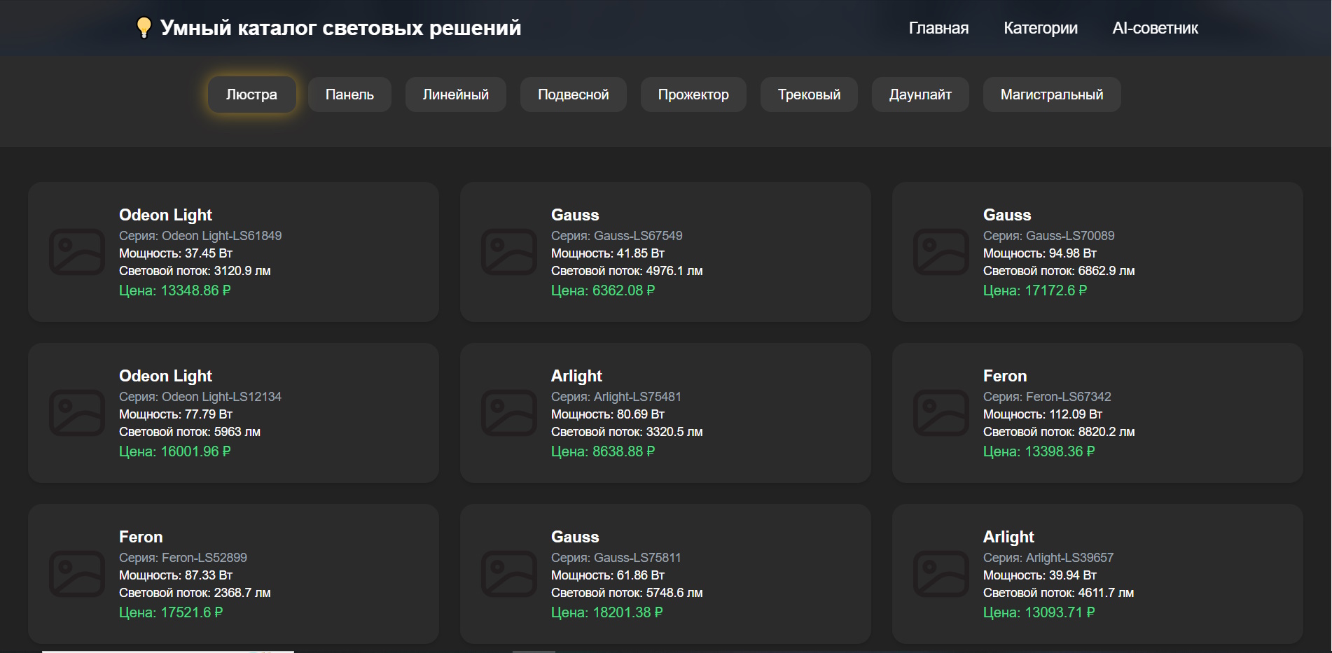The image size is (1332, 653).
Task: Show Трековый category products
Action: (809, 94)
